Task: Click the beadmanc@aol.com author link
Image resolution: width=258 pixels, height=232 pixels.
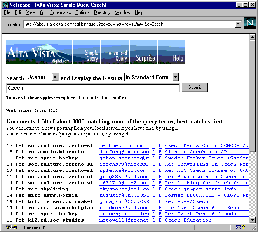Action: tap(124, 208)
